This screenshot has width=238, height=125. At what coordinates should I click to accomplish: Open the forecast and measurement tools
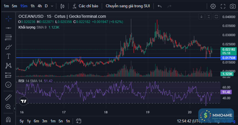tap(8, 75)
